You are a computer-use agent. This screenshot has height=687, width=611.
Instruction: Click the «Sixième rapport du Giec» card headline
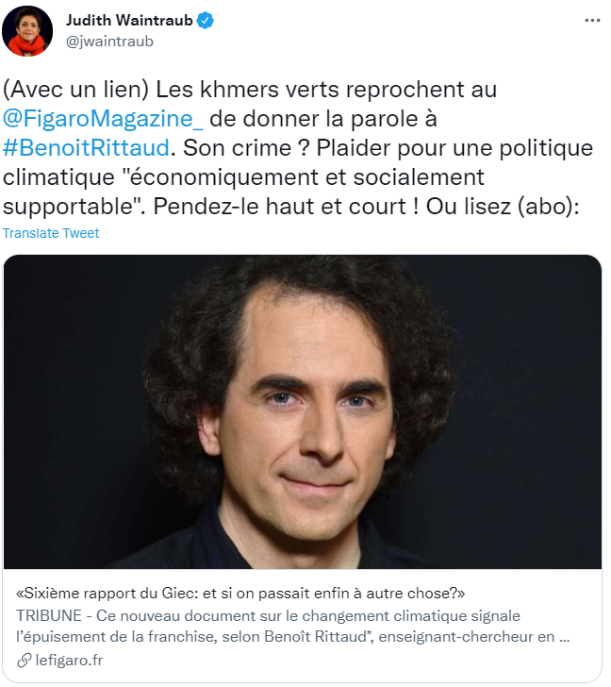pyautogui.click(x=240, y=594)
